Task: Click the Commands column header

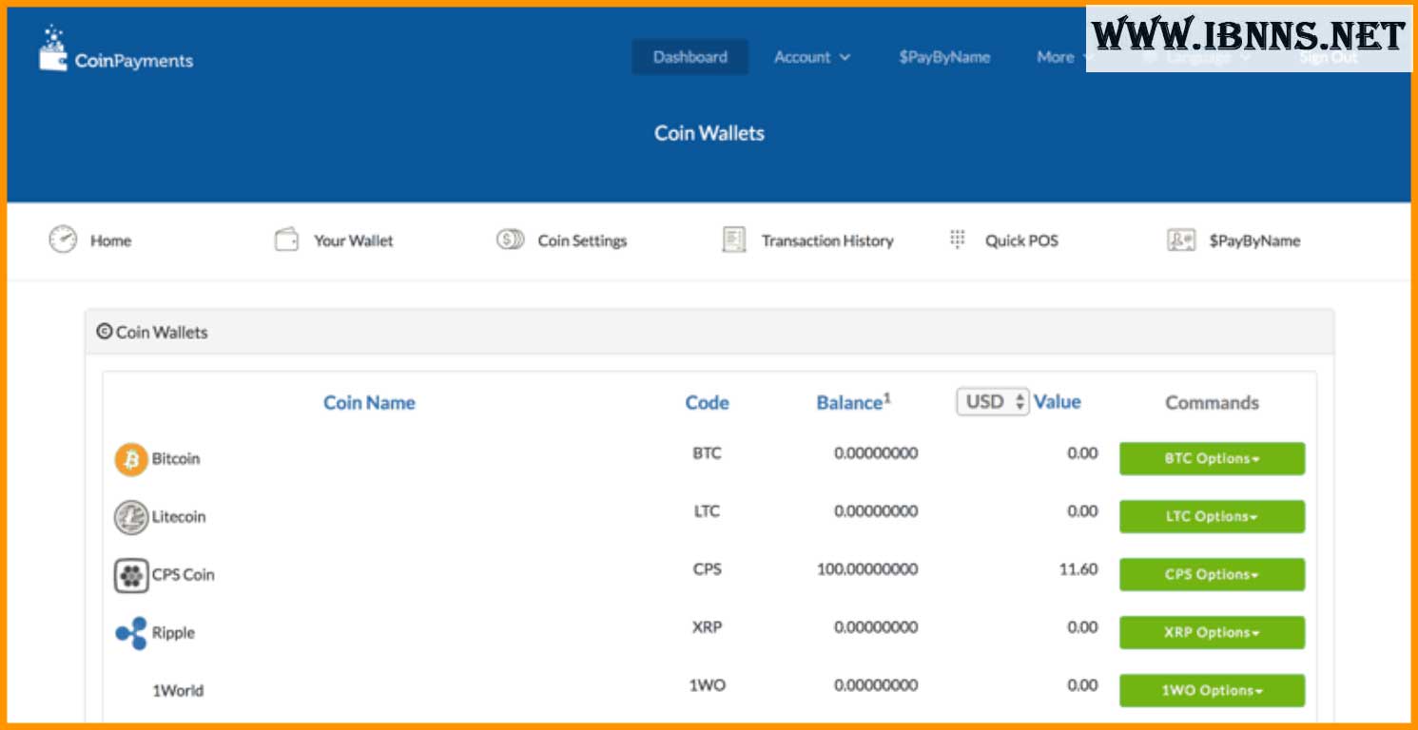Action: pyautogui.click(x=1212, y=403)
